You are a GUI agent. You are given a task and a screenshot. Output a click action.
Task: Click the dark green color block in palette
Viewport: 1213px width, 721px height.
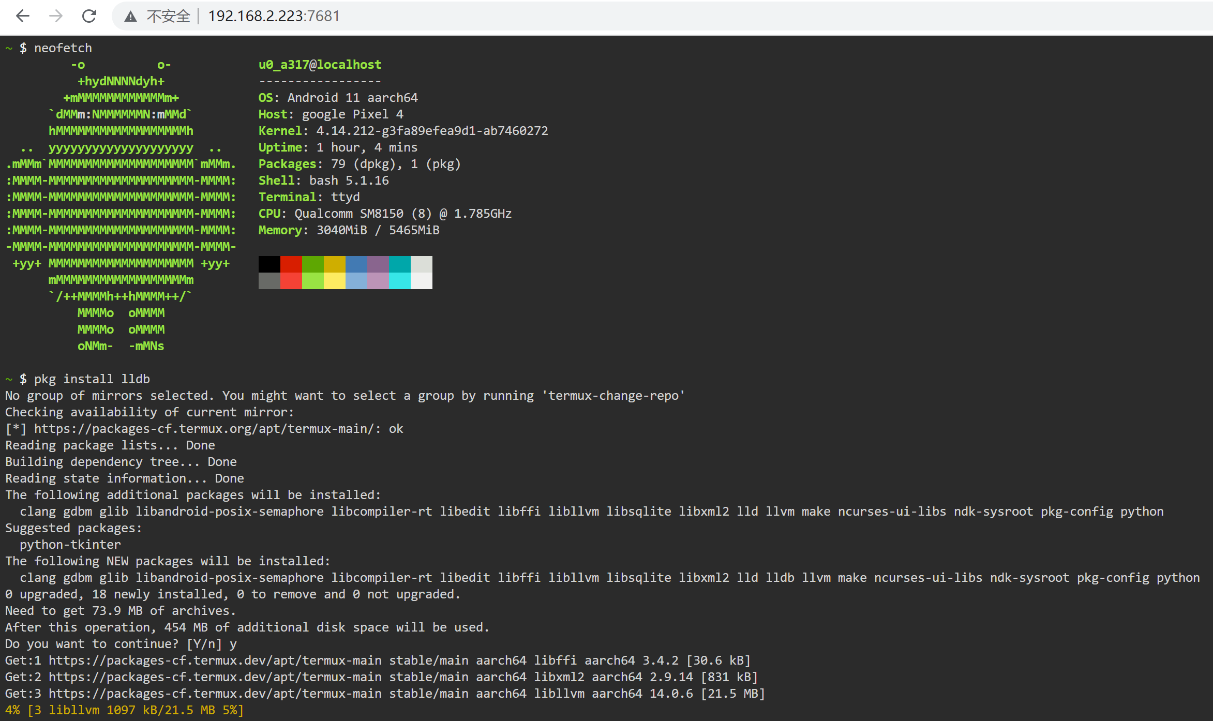312,264
